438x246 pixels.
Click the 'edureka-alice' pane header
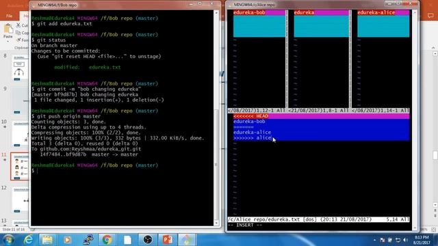(x=376, y=12)
